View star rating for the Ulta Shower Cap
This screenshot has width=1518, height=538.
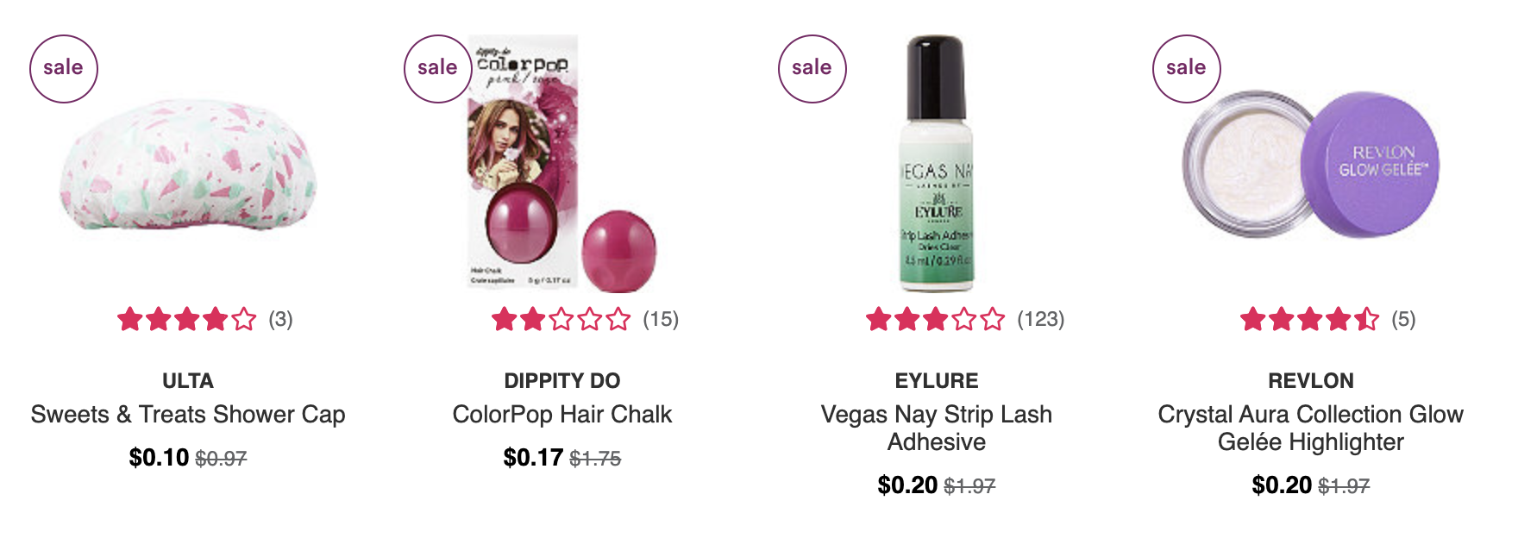(187, 320)
